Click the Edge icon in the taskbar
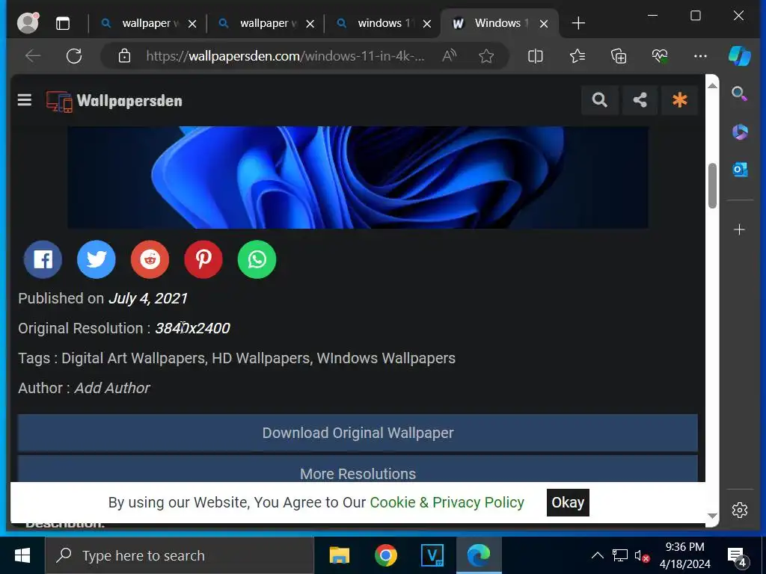 479,555
